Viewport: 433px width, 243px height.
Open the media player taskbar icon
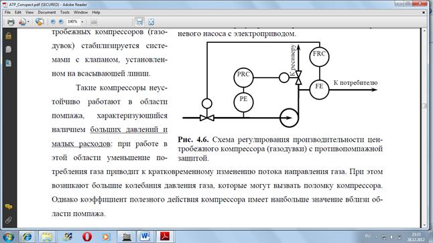click(x=106, y=237)
